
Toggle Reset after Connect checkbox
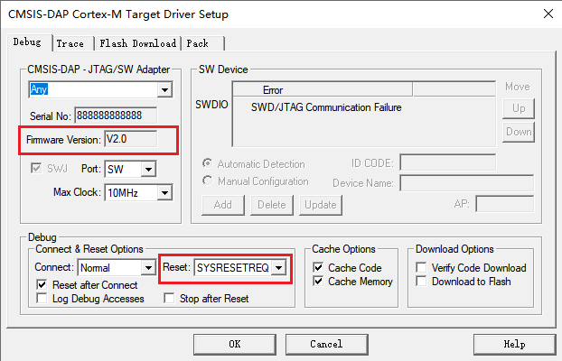click(42, 284)
